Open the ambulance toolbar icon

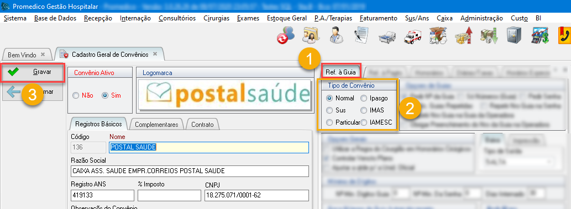coord(412,36)
